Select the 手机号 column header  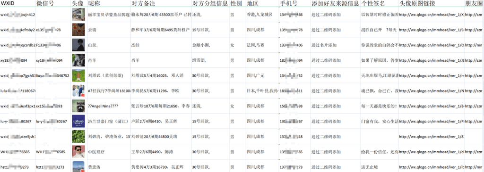[289, 3]
